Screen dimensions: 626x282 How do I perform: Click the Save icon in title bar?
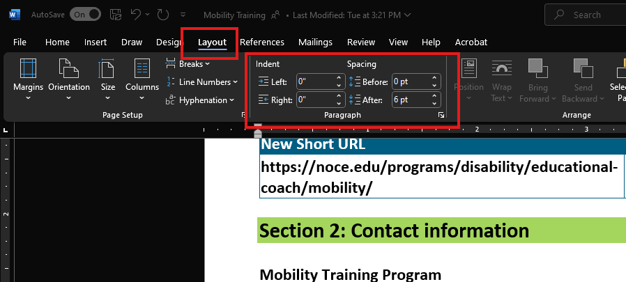click(116, 15)
